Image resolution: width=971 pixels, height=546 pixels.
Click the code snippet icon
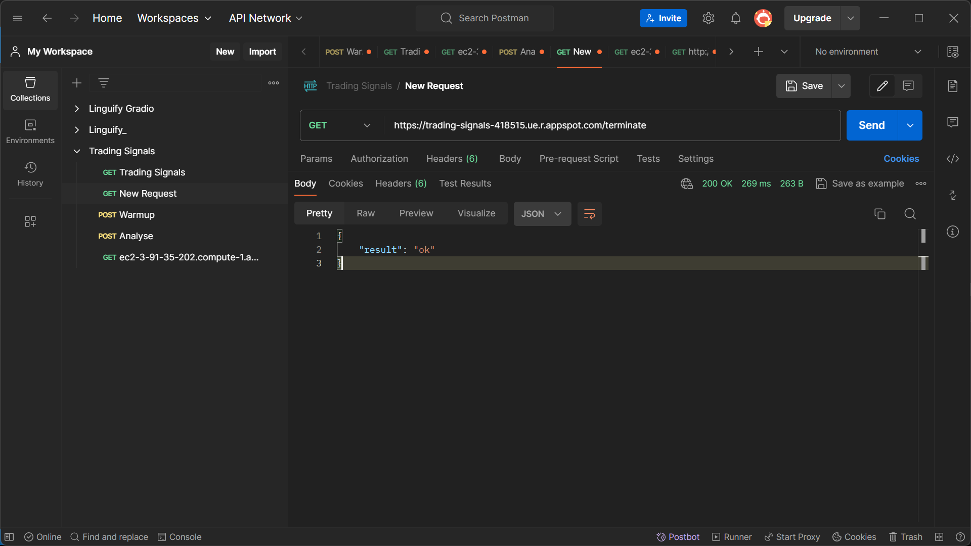(953, 159)
